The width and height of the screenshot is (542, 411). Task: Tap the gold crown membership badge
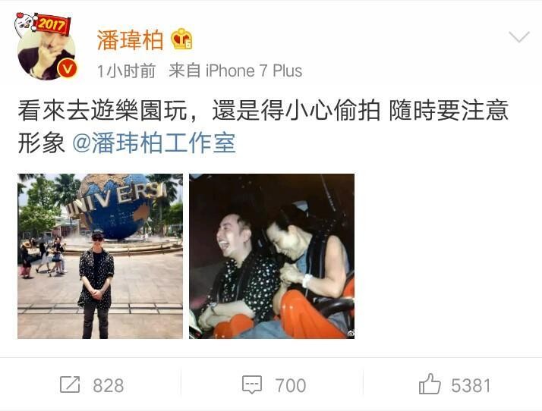(x=181, y=39)
